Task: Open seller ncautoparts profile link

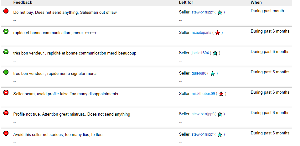Action: (201, 33)
